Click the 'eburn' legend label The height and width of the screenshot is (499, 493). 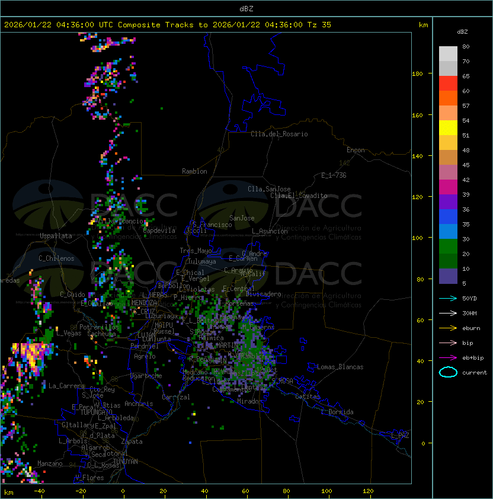[471, 328]
